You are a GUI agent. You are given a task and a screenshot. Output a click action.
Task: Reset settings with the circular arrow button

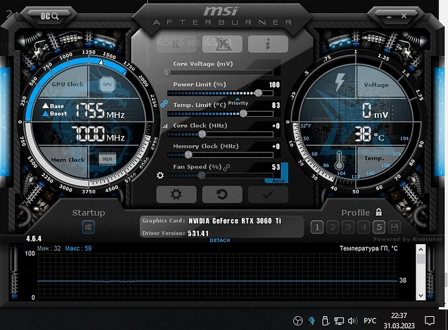(221, 194)
